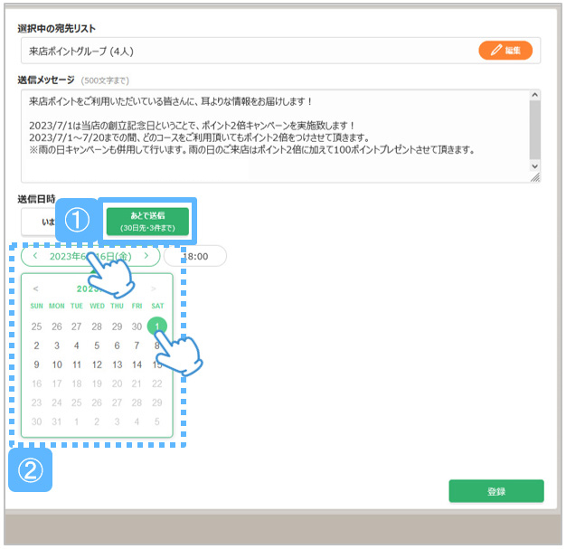Go to next month in the calendar
566x549 pixels.
click(154, 289)
